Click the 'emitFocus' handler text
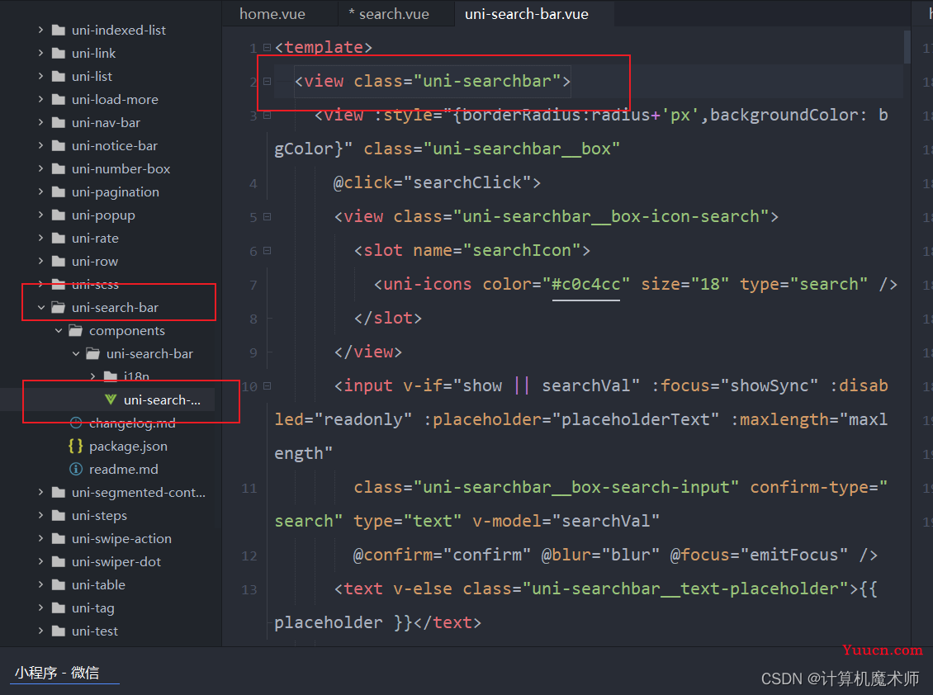This screenshot has height=695, width=933. [x=793, y=556]
